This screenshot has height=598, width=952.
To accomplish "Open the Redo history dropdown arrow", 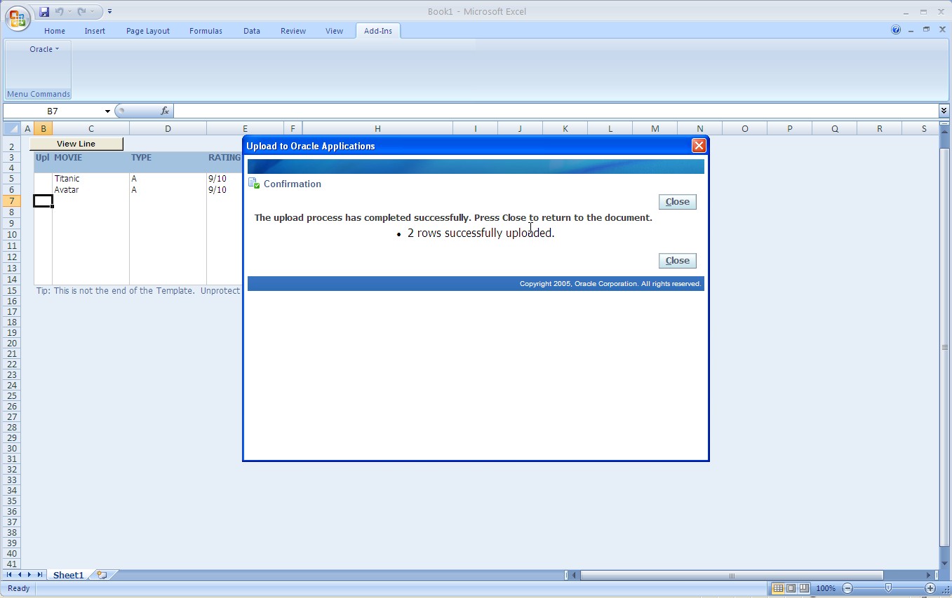I will click(92, 11).
